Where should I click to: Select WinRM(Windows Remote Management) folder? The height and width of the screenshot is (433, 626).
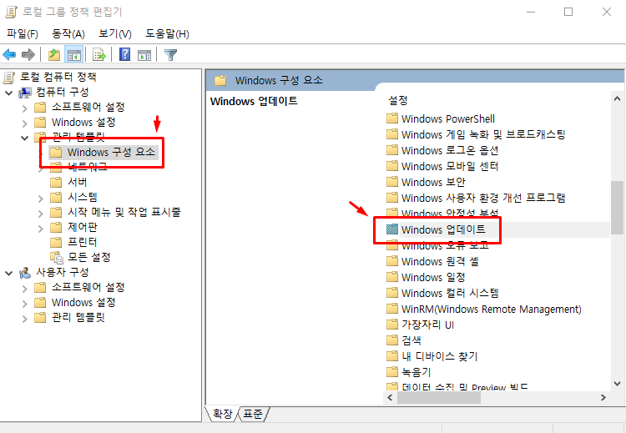tap(491, 309)
